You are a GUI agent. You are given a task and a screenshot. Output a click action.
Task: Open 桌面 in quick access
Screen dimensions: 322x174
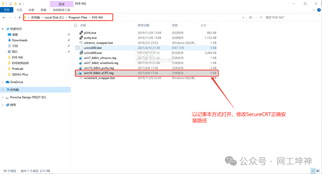(x=15, y=35)
